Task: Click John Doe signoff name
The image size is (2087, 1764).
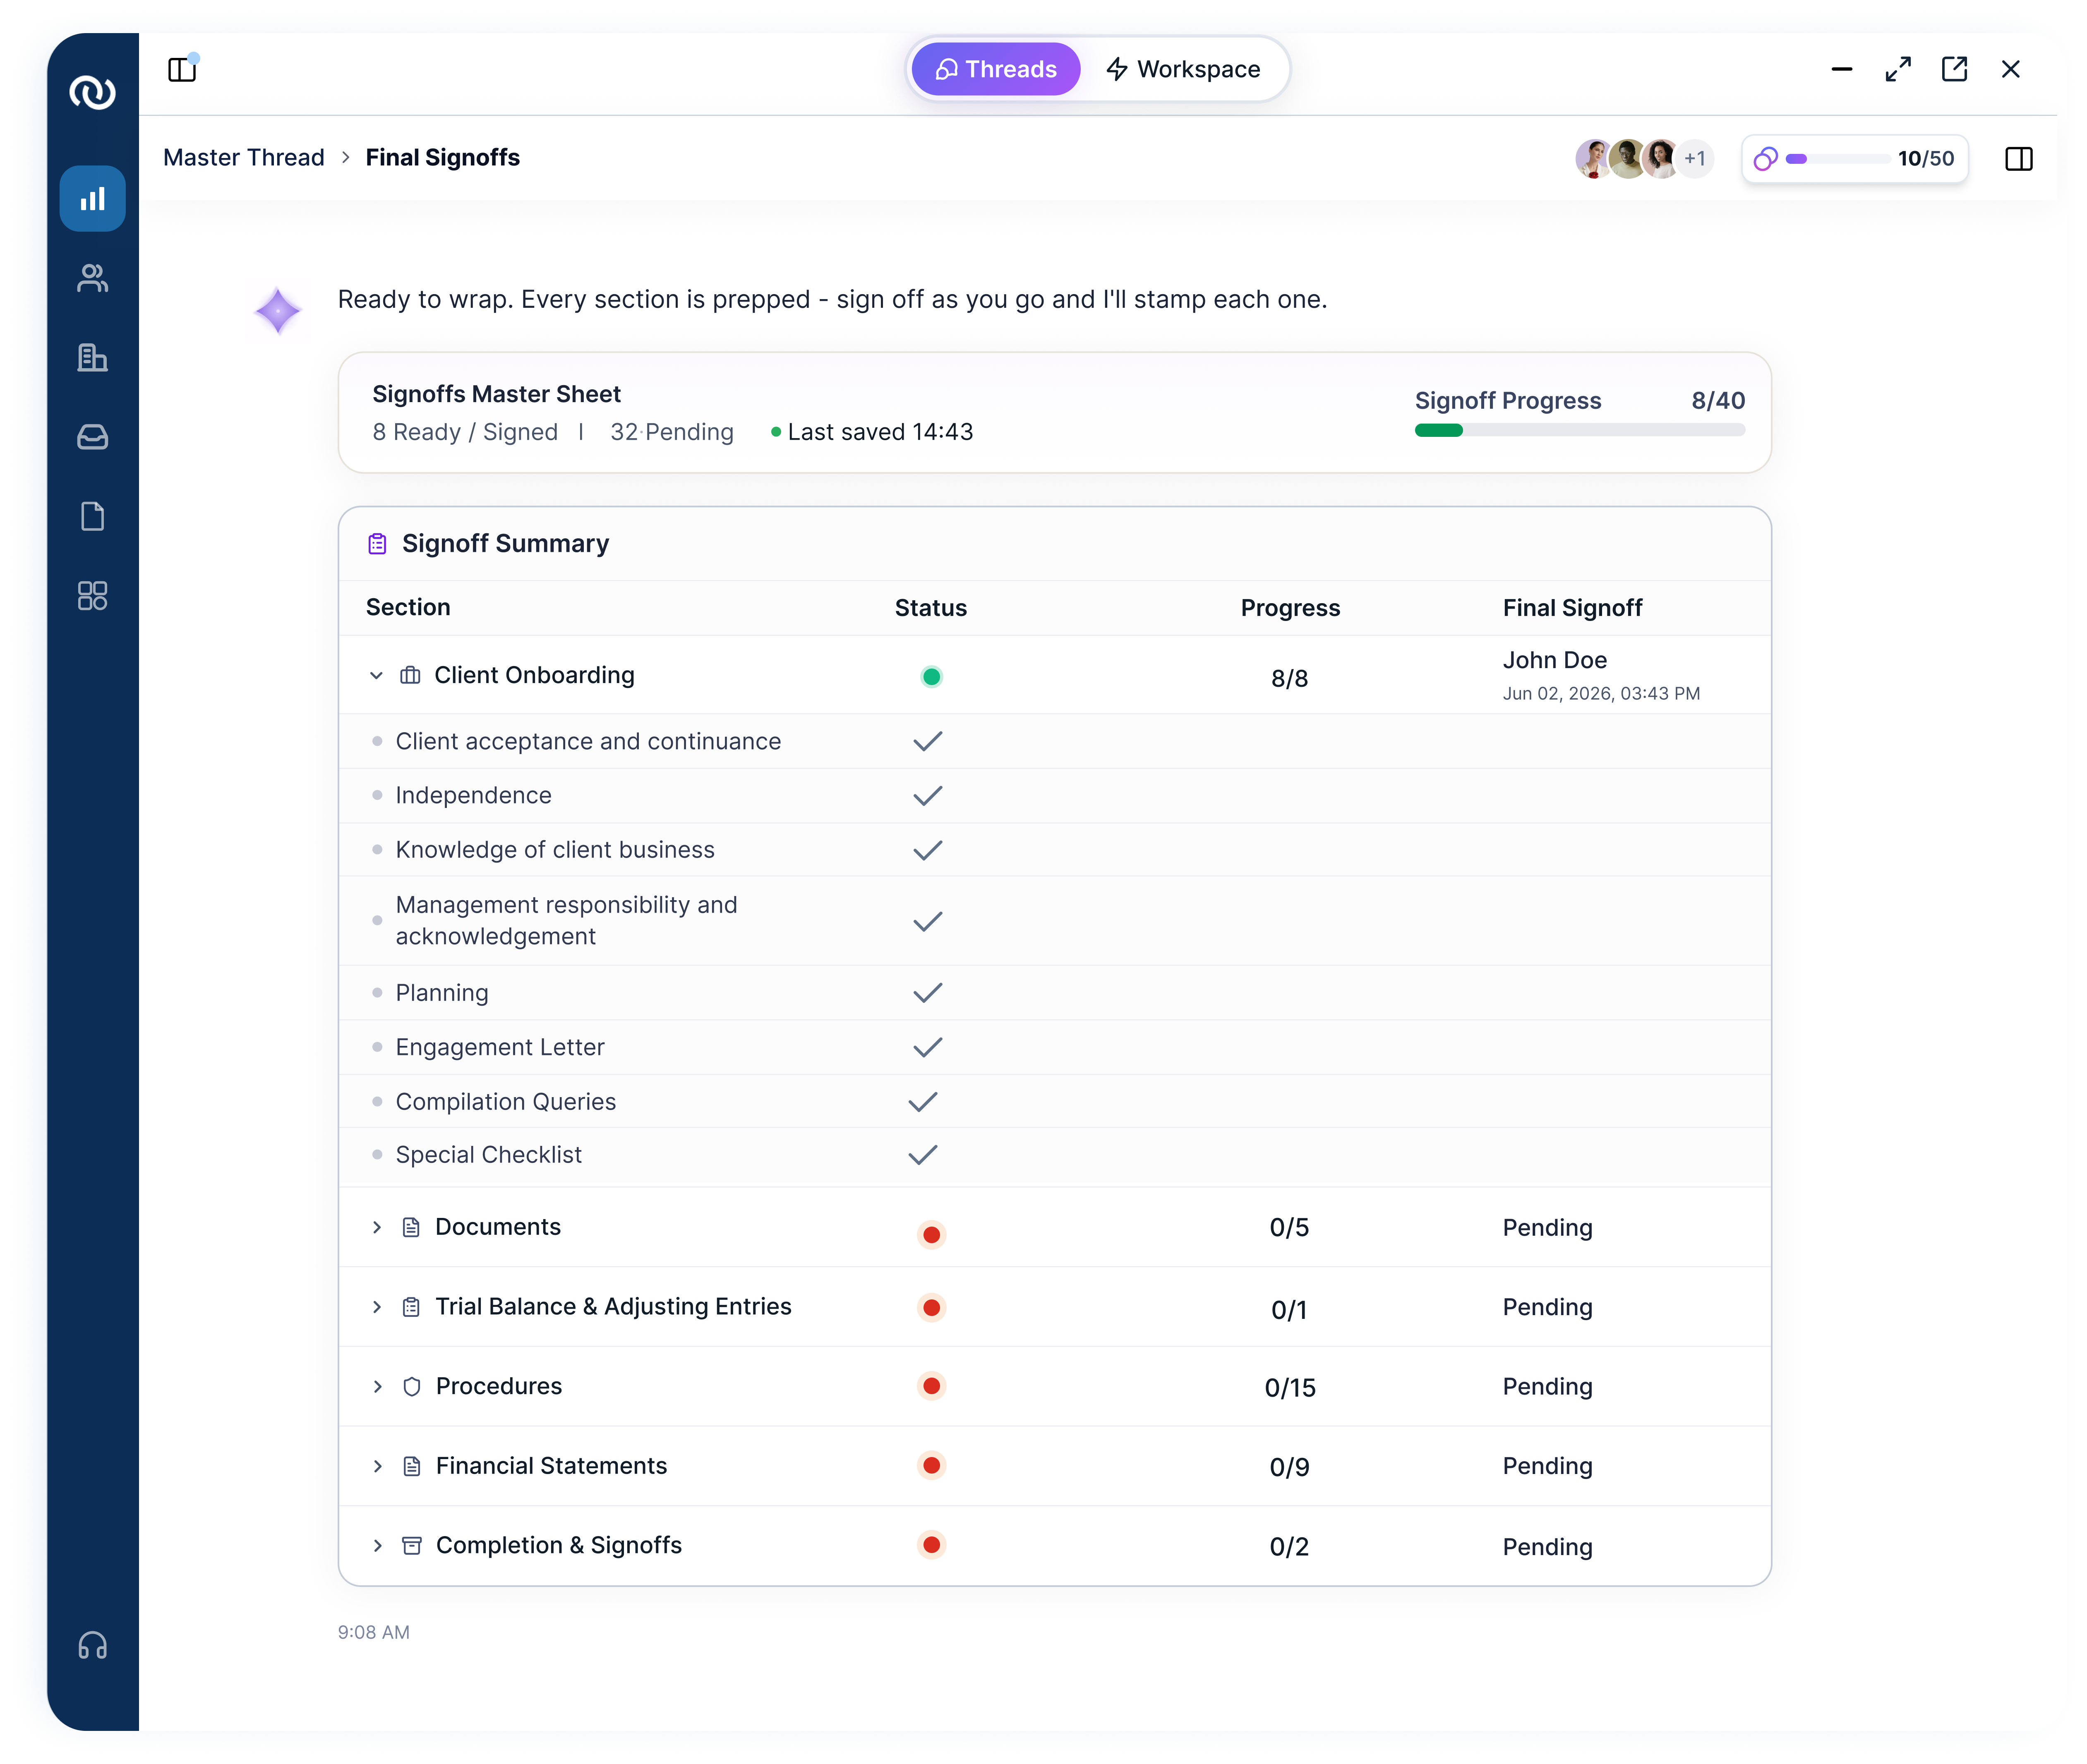Action: (1555, 660)
